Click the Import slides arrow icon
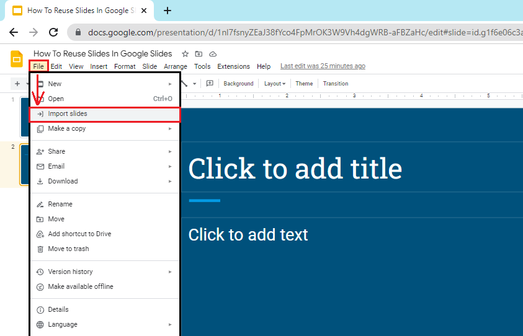This screenshot has height=336, width=523. 40,114
